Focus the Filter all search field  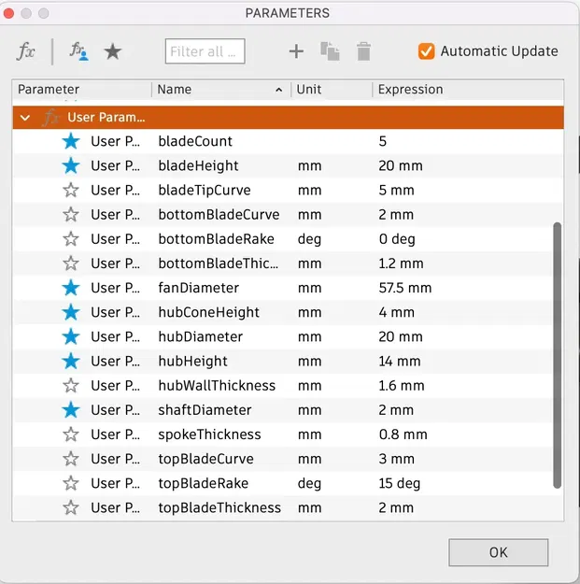tap(205, 51)
